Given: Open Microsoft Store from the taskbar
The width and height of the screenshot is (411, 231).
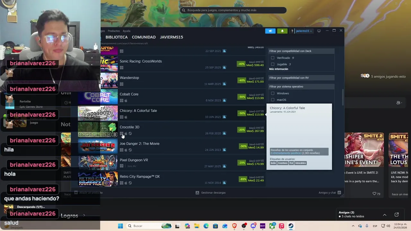Looking at the screenshot, I should (215, 226).
